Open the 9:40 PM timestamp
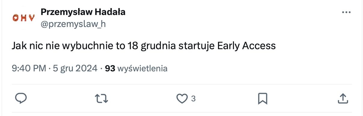 pyautogui.click(x=29, y=69)
